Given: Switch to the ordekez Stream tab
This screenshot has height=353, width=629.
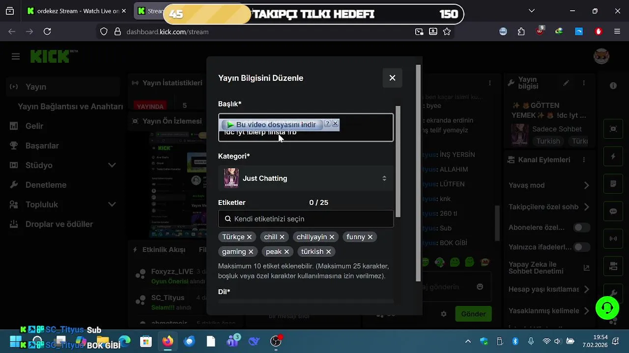Looking at the screenshot, I should coord(73,11).
